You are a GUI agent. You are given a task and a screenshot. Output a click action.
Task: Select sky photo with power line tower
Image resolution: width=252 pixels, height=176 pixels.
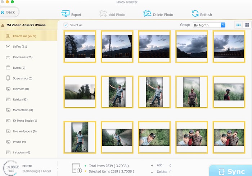117,46
